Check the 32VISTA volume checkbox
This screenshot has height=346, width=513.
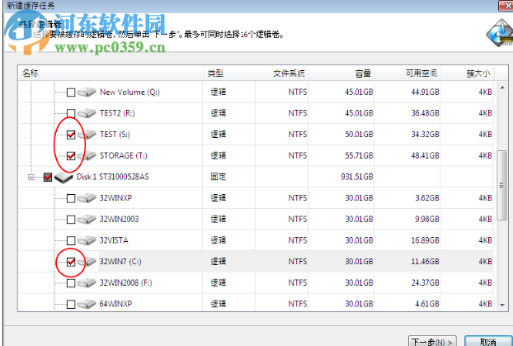[71, 240]
